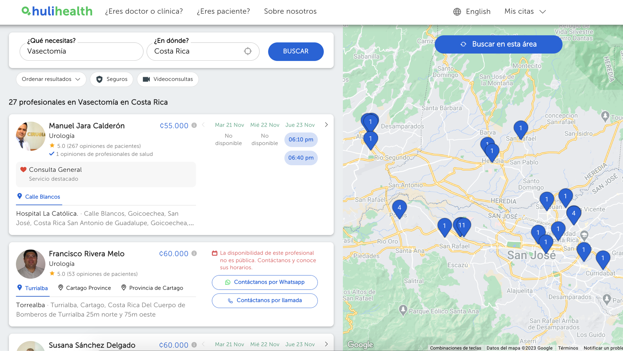Screen dimensions: 623x351
Task: Select the Cartago Province location tab
Action: click(84, 288)
